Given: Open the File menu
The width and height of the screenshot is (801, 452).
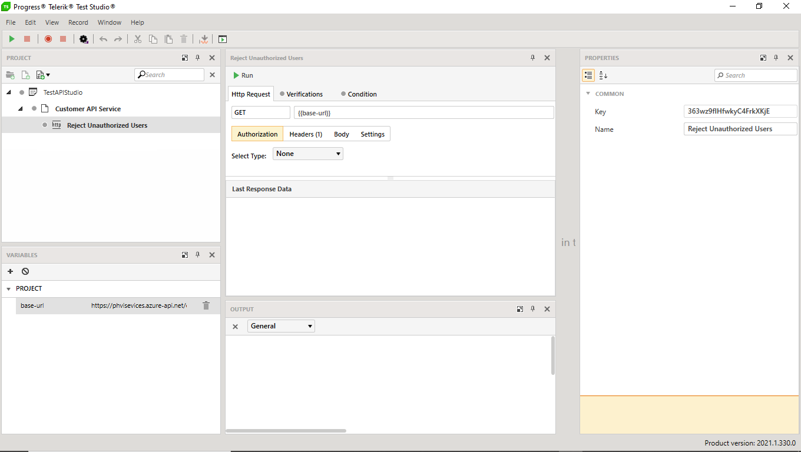Looking at the screenshot, I should click(x=11, y=22).
